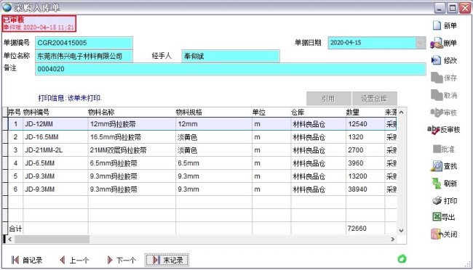
Task: Select the cell JD-12MM
Action: (55, 124)
